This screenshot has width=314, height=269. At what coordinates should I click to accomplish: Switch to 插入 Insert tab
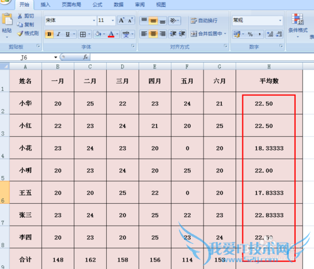click(x=45, y=4)
